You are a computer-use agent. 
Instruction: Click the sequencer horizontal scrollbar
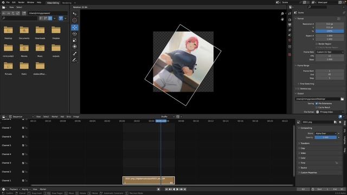(162, 185)
